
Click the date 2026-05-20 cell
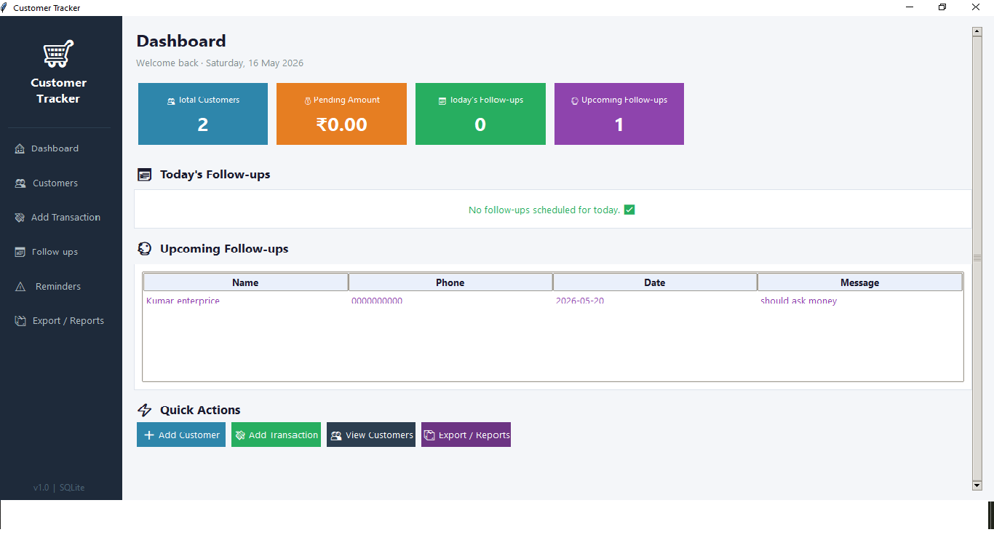pyautogui.click(x=580, y=301)
